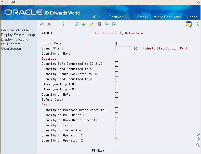Click the import arrow-in icon in toolbar
This screenshot has width=201, height=154.
coord(107,24)
